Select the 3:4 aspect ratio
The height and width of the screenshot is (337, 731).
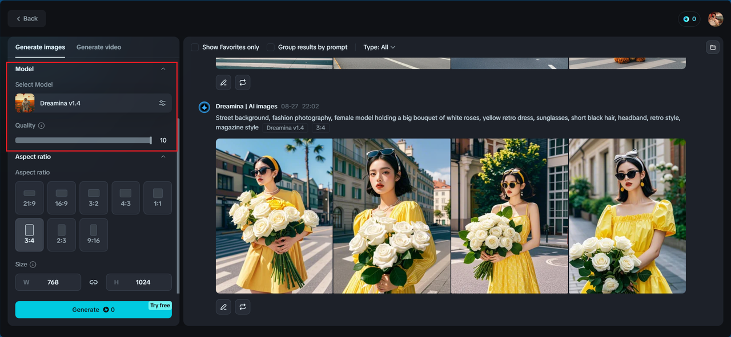[x=30, y=235]
